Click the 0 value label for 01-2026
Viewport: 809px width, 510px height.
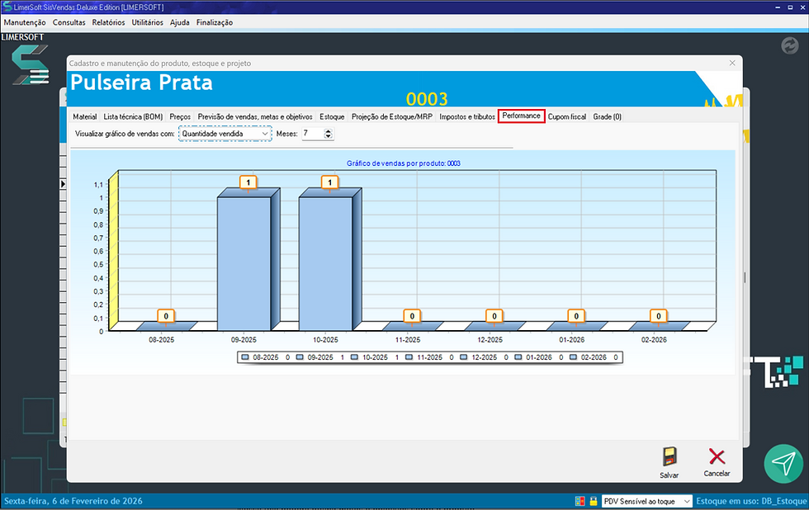[576, 316]
